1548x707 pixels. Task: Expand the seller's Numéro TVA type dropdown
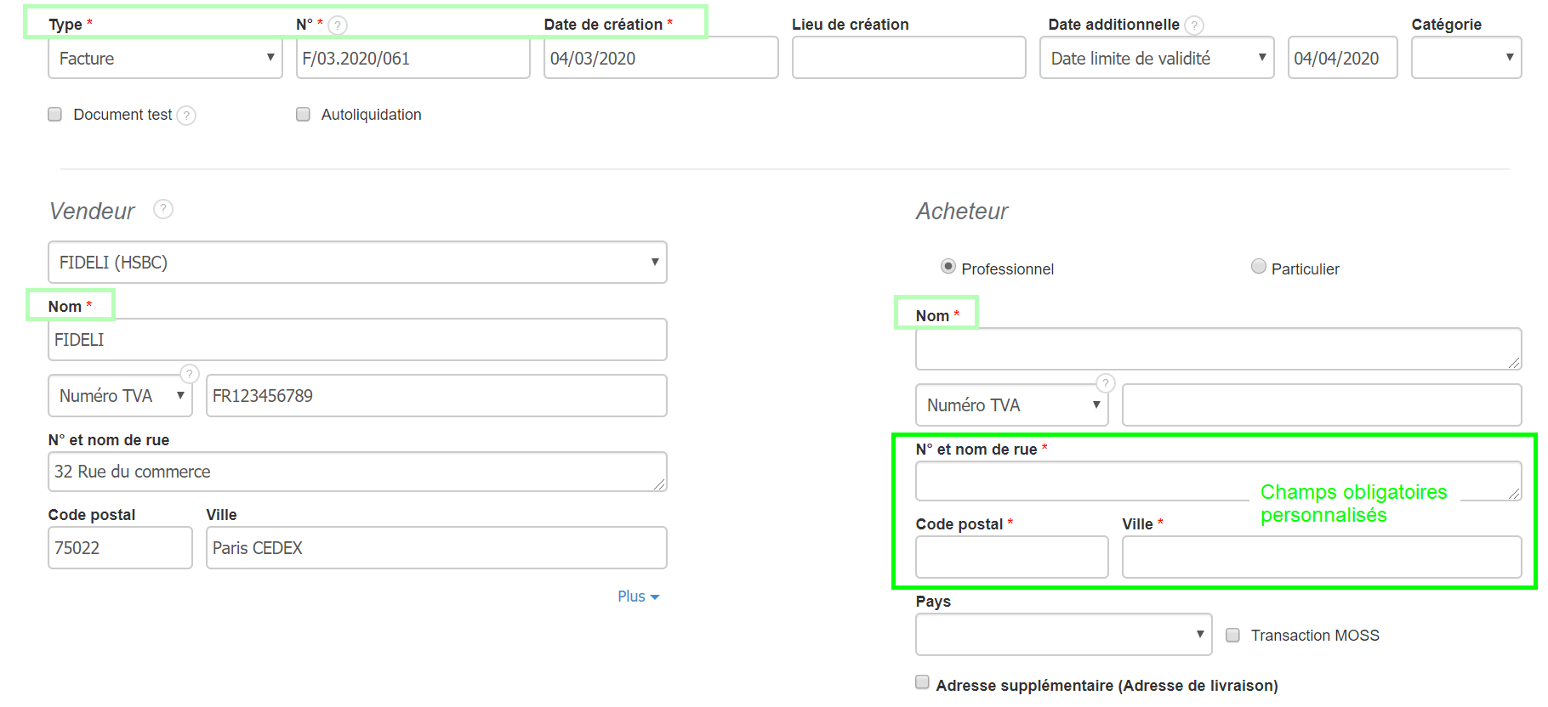tap(120, 396)
